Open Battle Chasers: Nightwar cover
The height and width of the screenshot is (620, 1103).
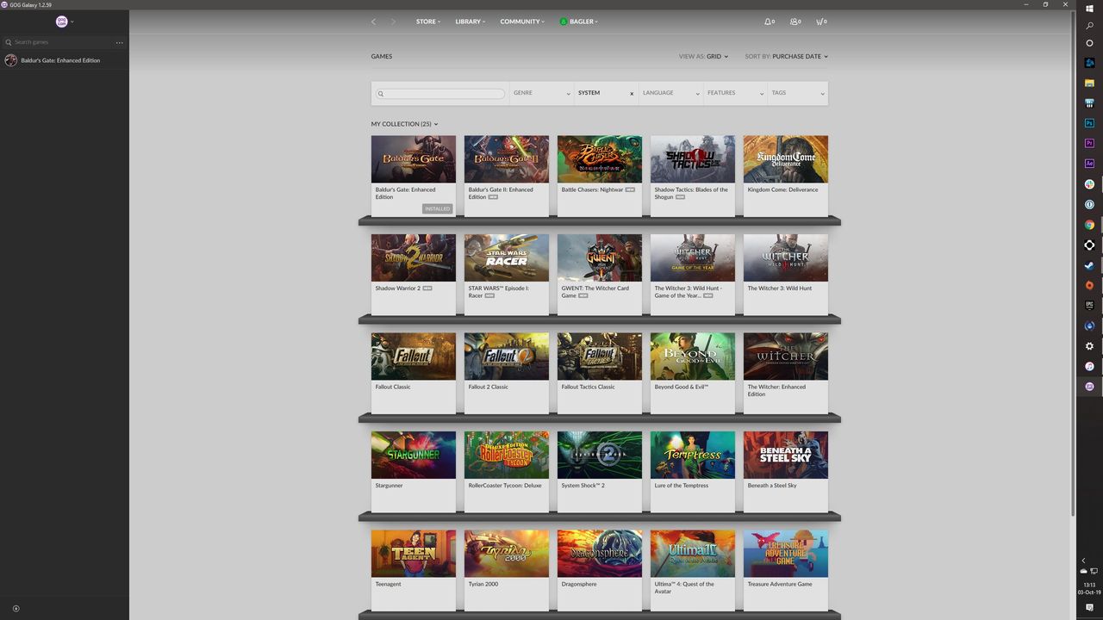point(600,158)
